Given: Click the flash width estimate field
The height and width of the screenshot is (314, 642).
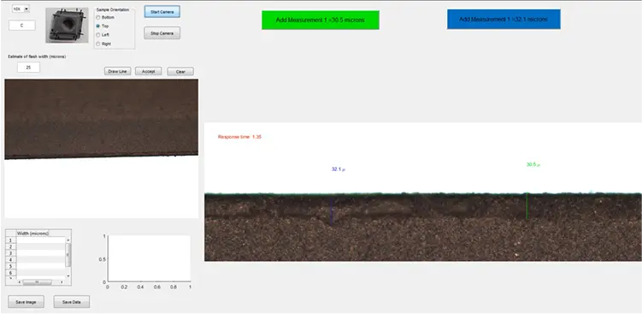Looking at the screenshot, I should click(29, 68).
